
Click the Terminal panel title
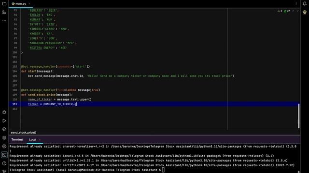tap(17, 140)
